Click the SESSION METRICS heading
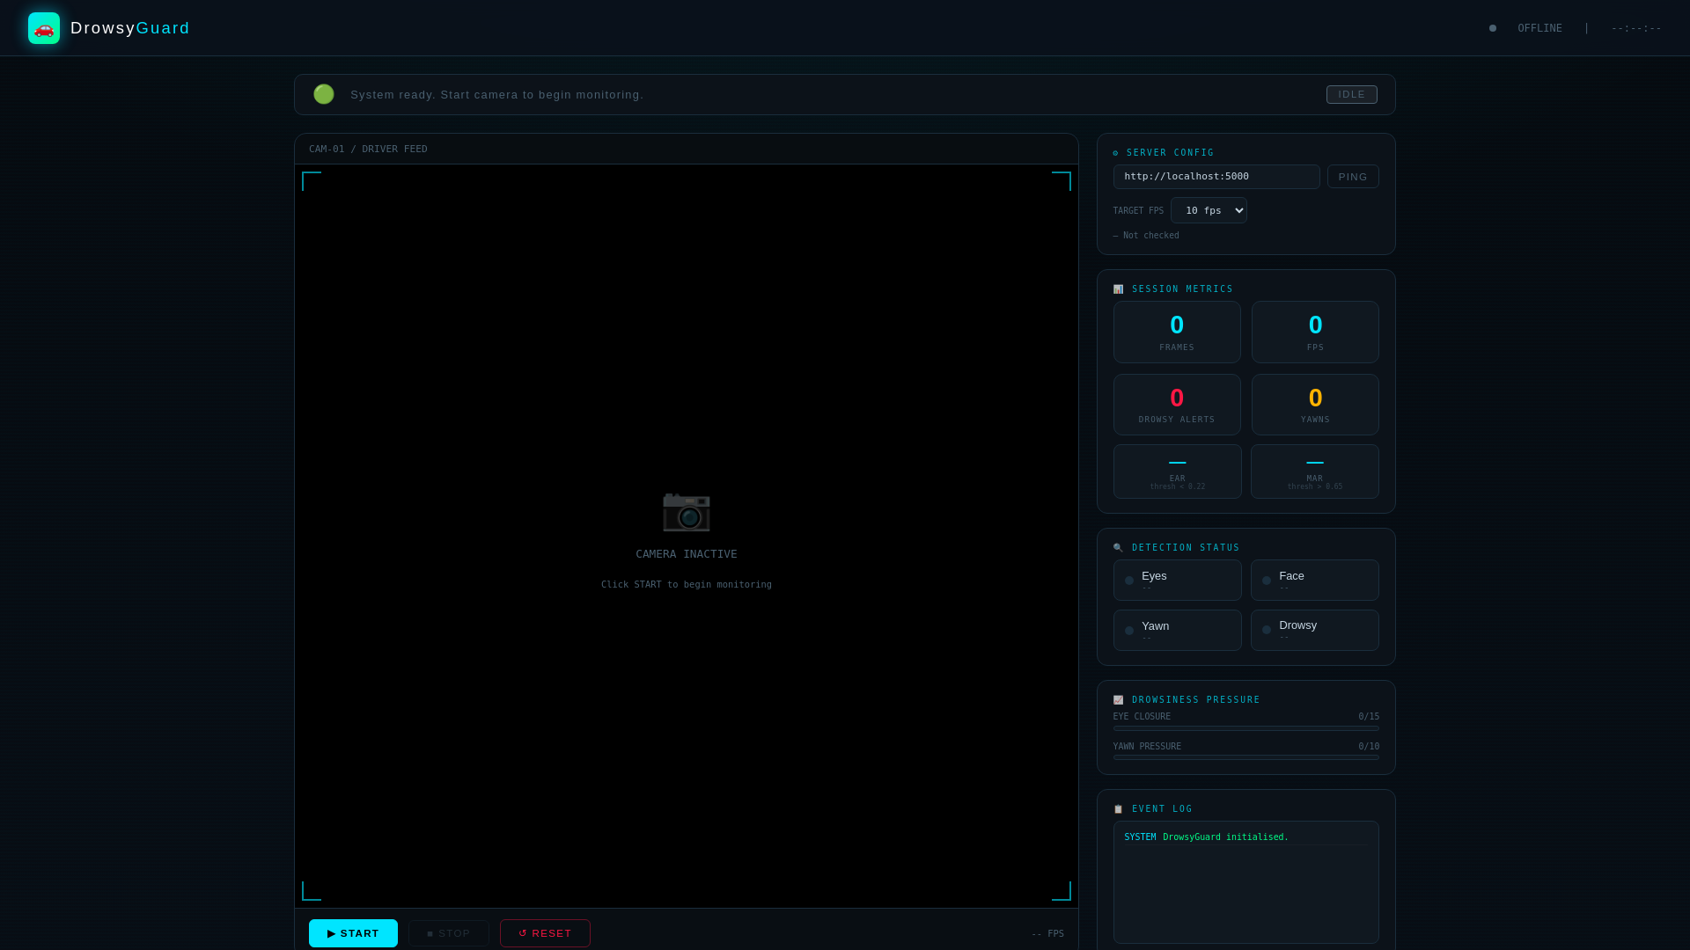 click(x=1183, y=289)
